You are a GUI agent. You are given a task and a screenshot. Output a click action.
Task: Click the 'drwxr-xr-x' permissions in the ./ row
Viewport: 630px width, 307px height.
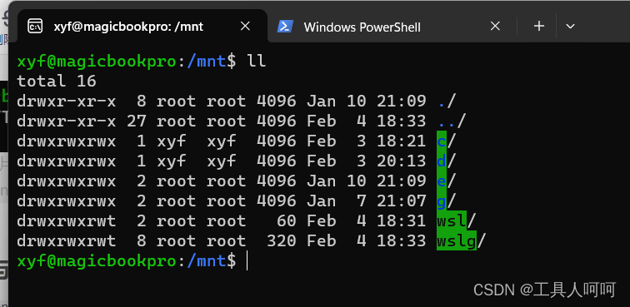[67, 102]
